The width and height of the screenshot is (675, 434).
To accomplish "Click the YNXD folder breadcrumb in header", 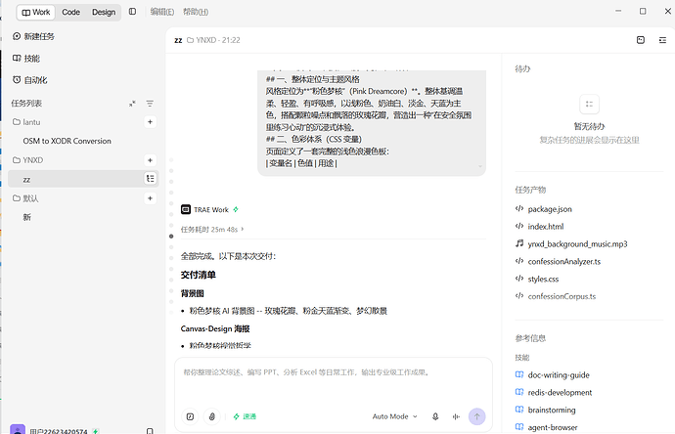I will (x=202, y=40).
